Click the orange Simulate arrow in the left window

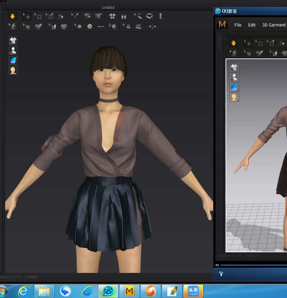13,16
